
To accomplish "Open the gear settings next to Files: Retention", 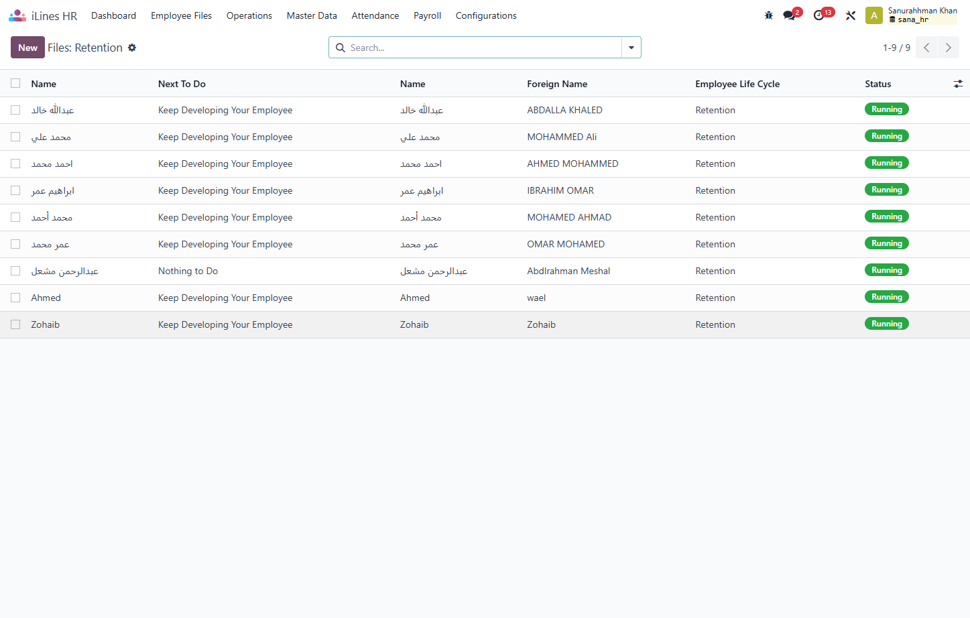I will [x=132, y=48].
